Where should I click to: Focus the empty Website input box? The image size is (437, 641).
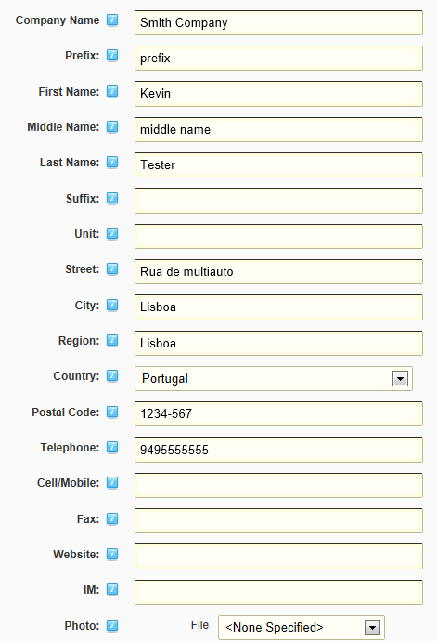point(278,556)
